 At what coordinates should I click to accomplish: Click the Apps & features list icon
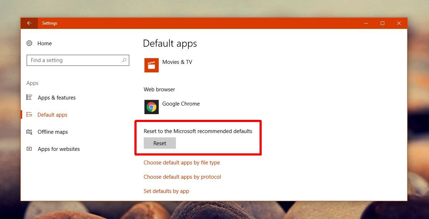click(29, 97)
